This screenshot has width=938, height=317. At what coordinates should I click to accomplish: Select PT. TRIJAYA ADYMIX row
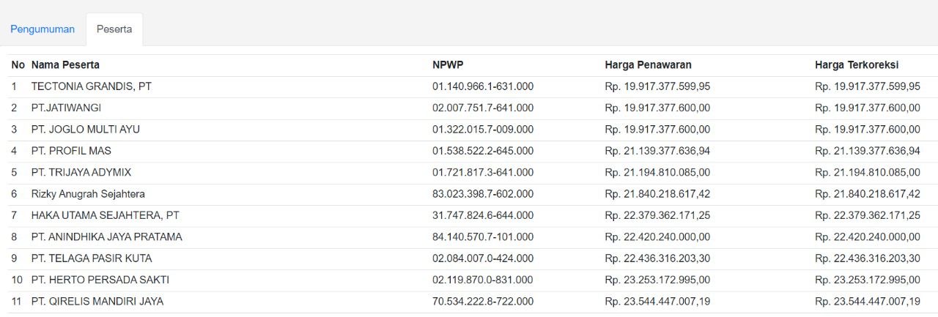click(x=81, y=172)
